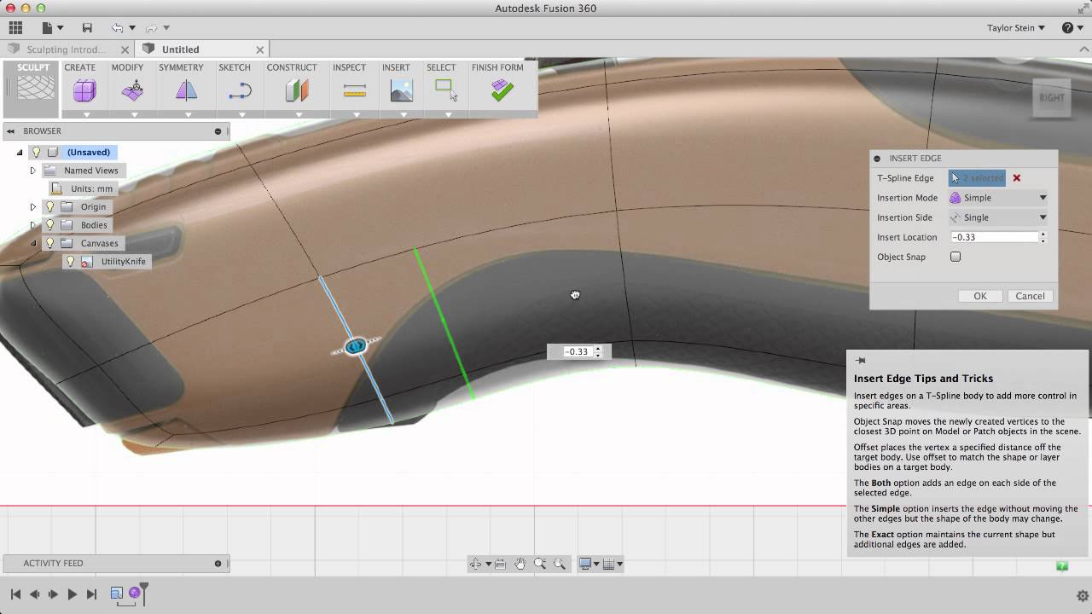Click the File document icon
Viewport: 1092px width, 614px height.
[47, 28]
